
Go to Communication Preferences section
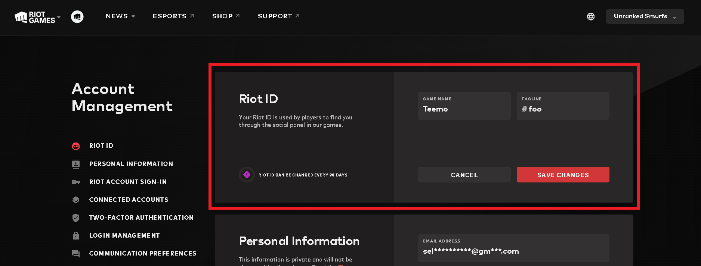(143, 253)
